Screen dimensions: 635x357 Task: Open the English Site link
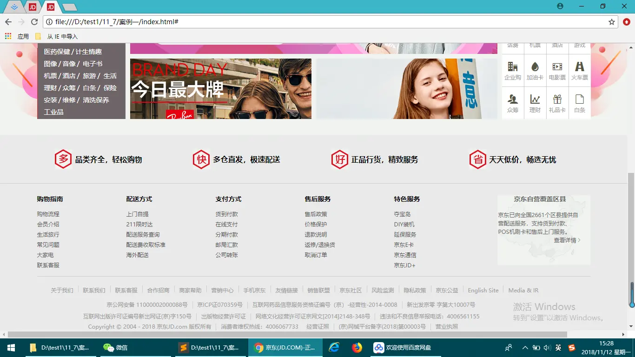click(x=483, y=291)
